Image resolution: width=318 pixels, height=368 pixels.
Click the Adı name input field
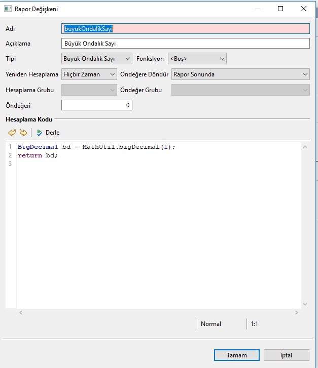pos(185,29)
